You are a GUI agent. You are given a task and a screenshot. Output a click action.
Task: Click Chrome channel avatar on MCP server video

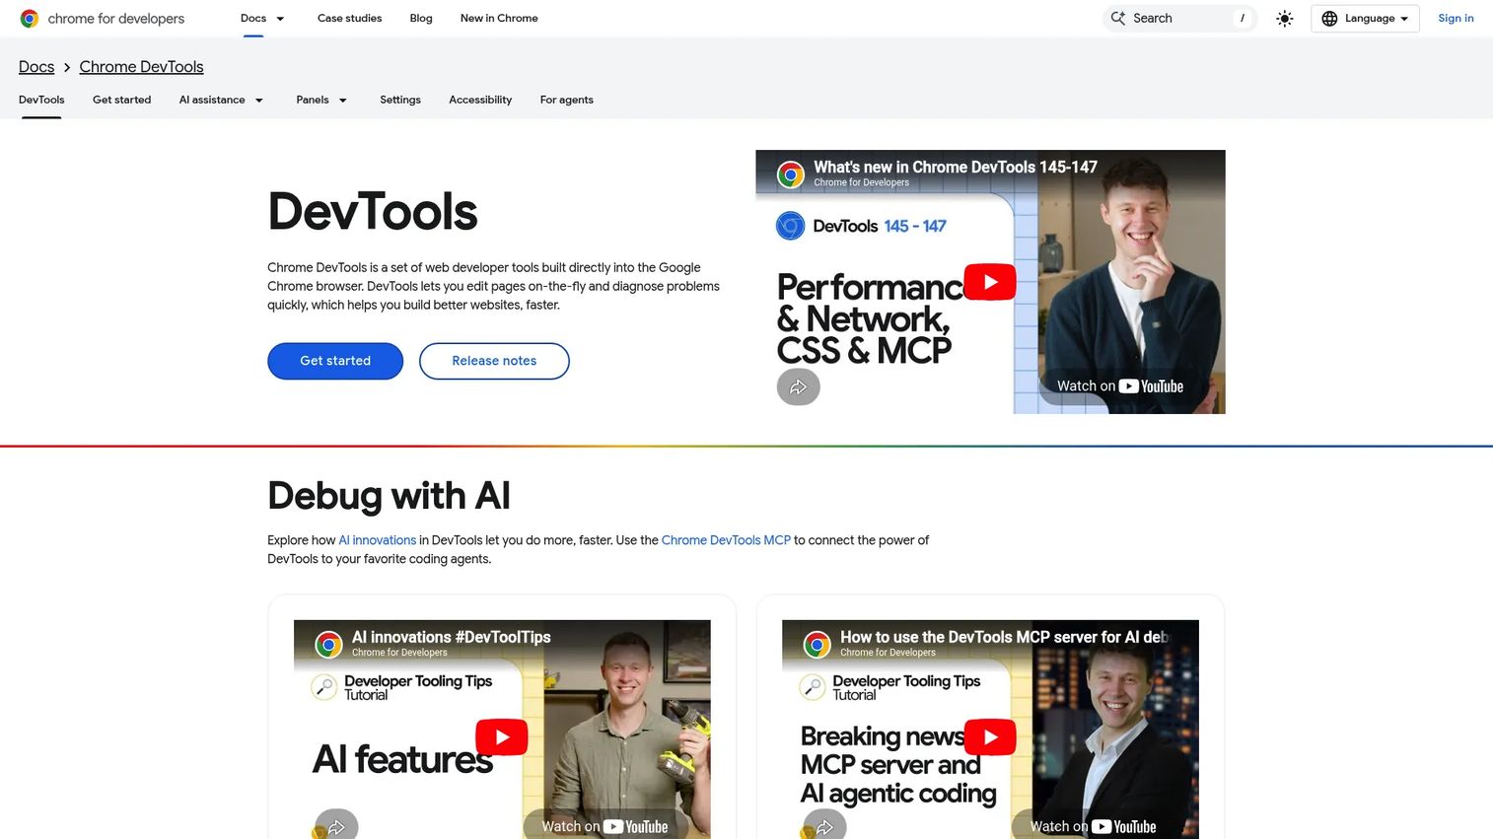817,645
